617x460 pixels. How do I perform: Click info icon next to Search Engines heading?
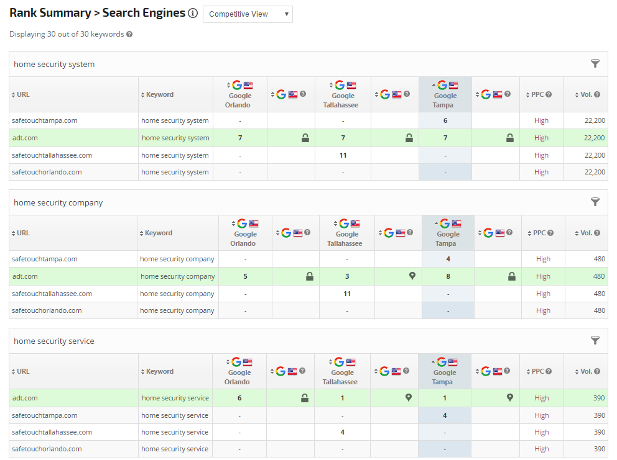[x=193, y=14]
